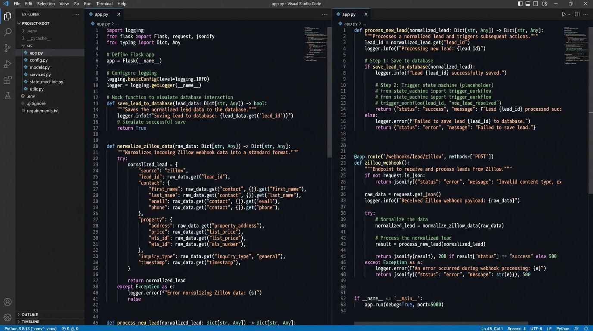The height and width of the screenshot is (331, 593).
Task: Expand the OUTLINE section
Action: [x=30, y=315]
